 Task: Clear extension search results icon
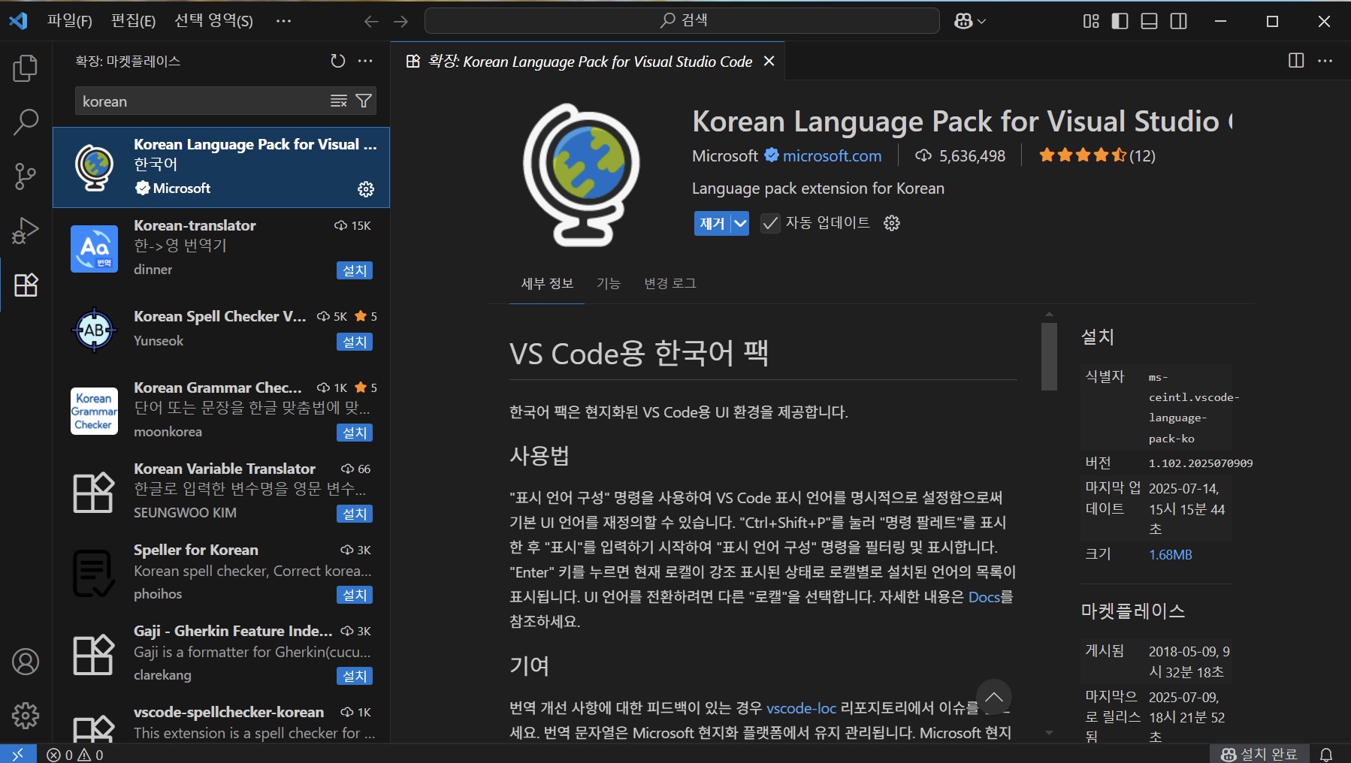[339, 101]
